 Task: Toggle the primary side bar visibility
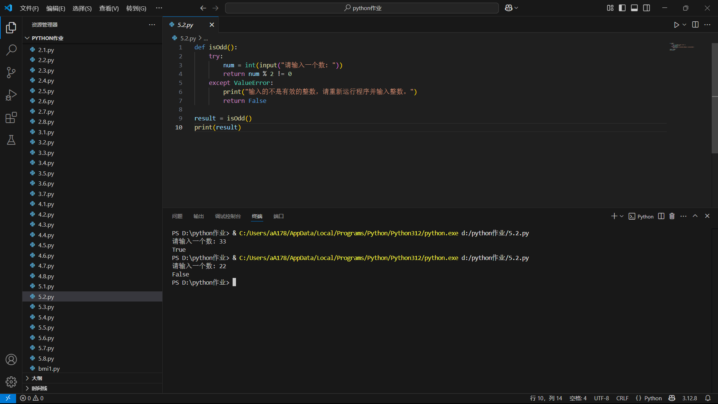[622, 8]
